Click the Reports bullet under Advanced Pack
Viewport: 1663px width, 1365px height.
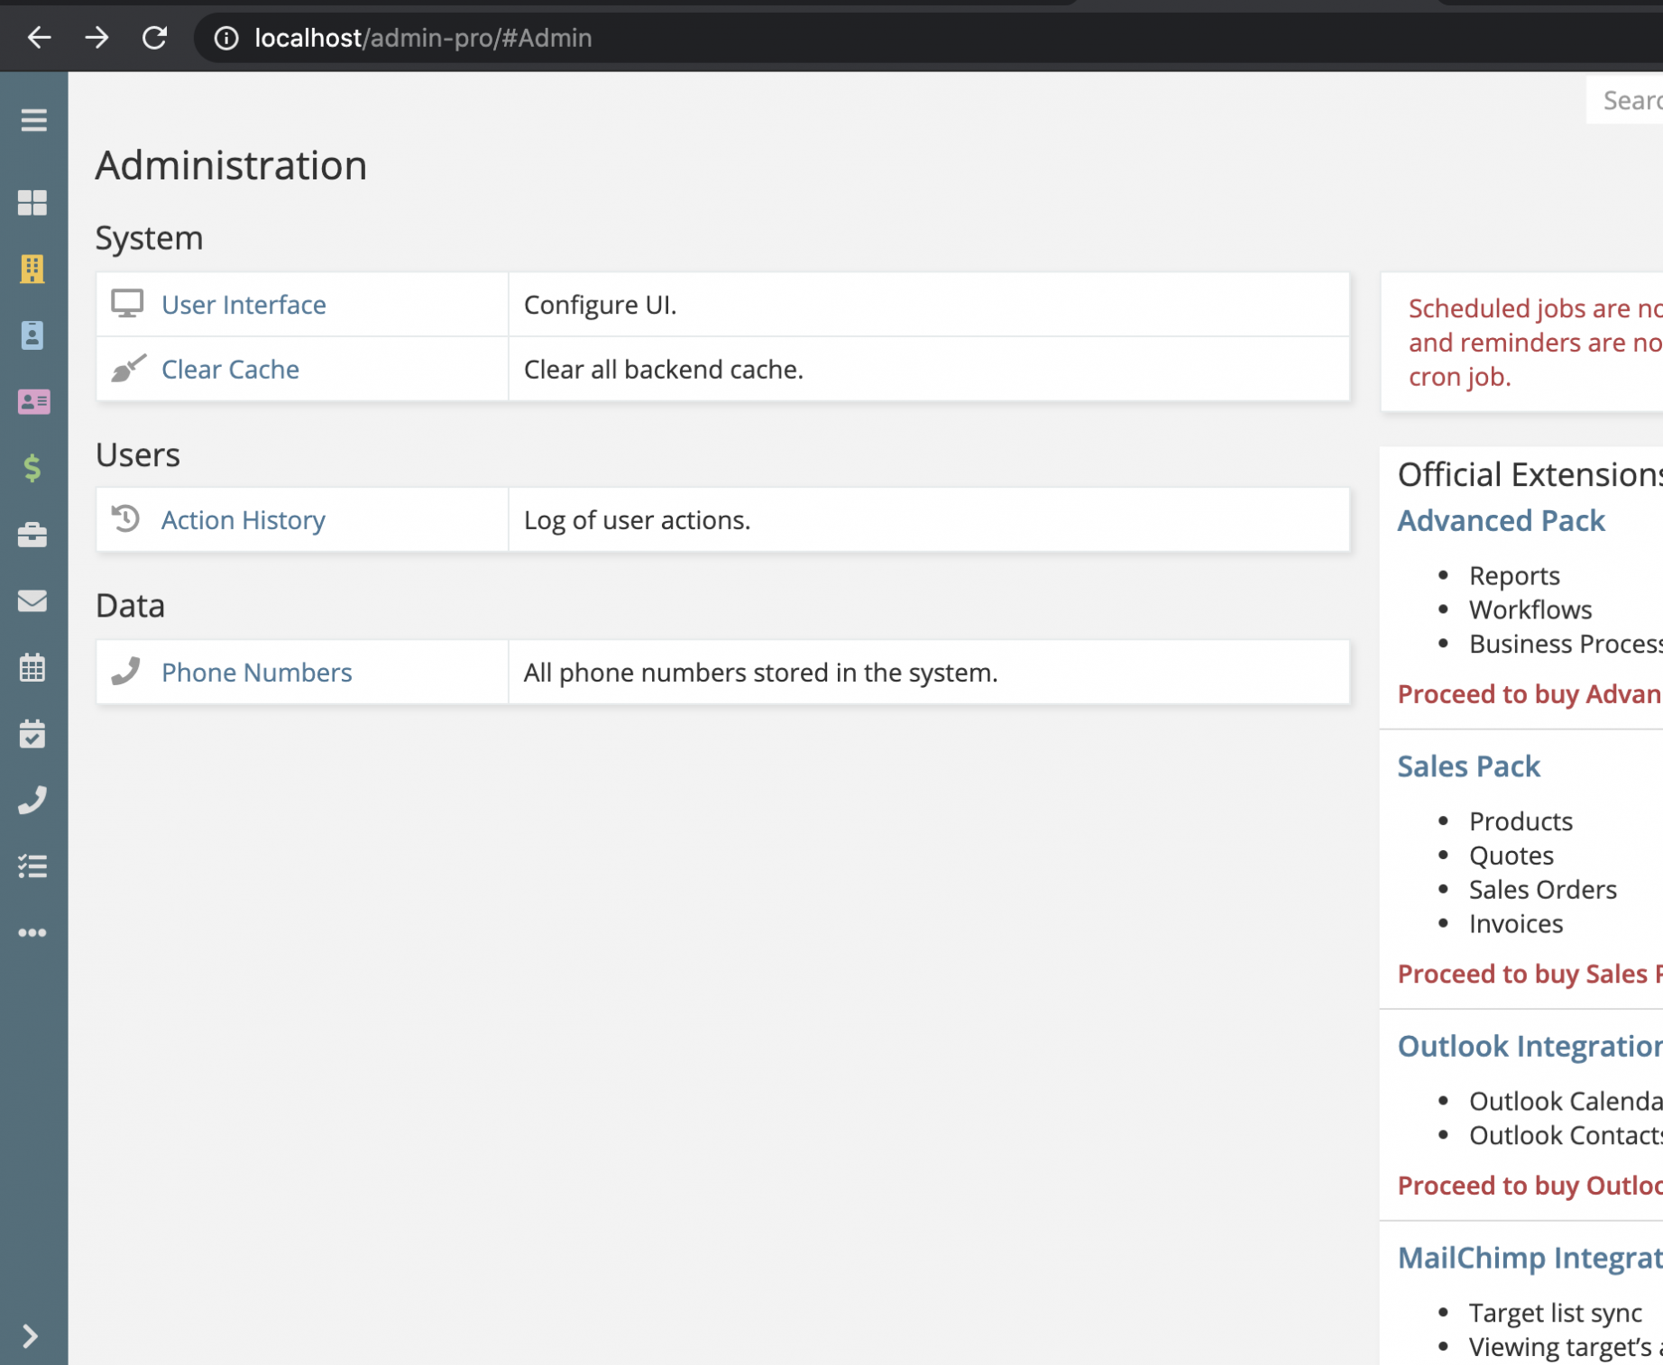[x=1514, y=575]
